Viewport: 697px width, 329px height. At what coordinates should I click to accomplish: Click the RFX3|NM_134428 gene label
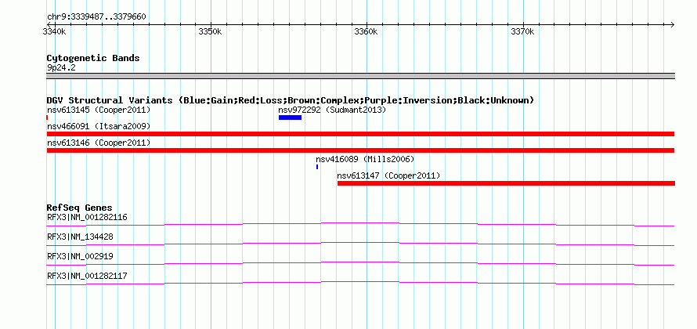pyautogui.click(x=80, y=237)
